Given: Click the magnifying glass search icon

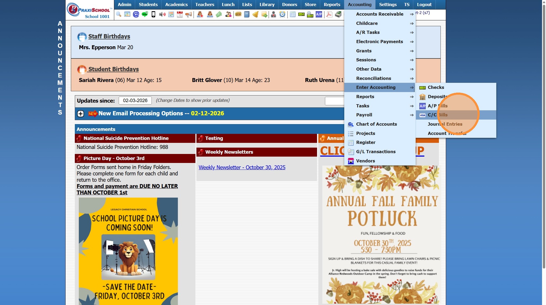Looking at the screenshot, I should click(118, 14).
